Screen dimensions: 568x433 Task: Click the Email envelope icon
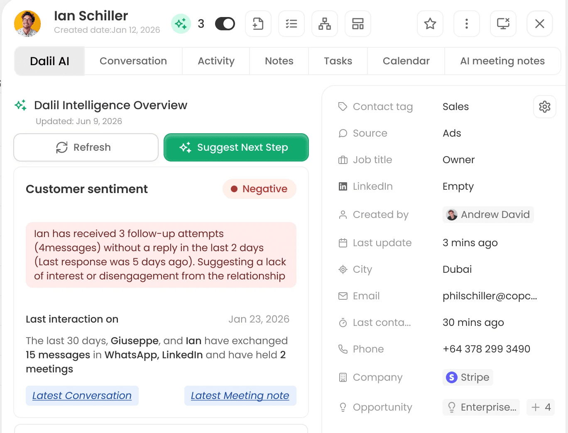tap(343, 296)
